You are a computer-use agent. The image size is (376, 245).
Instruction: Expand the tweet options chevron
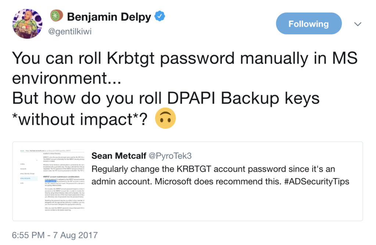(358, 24)
